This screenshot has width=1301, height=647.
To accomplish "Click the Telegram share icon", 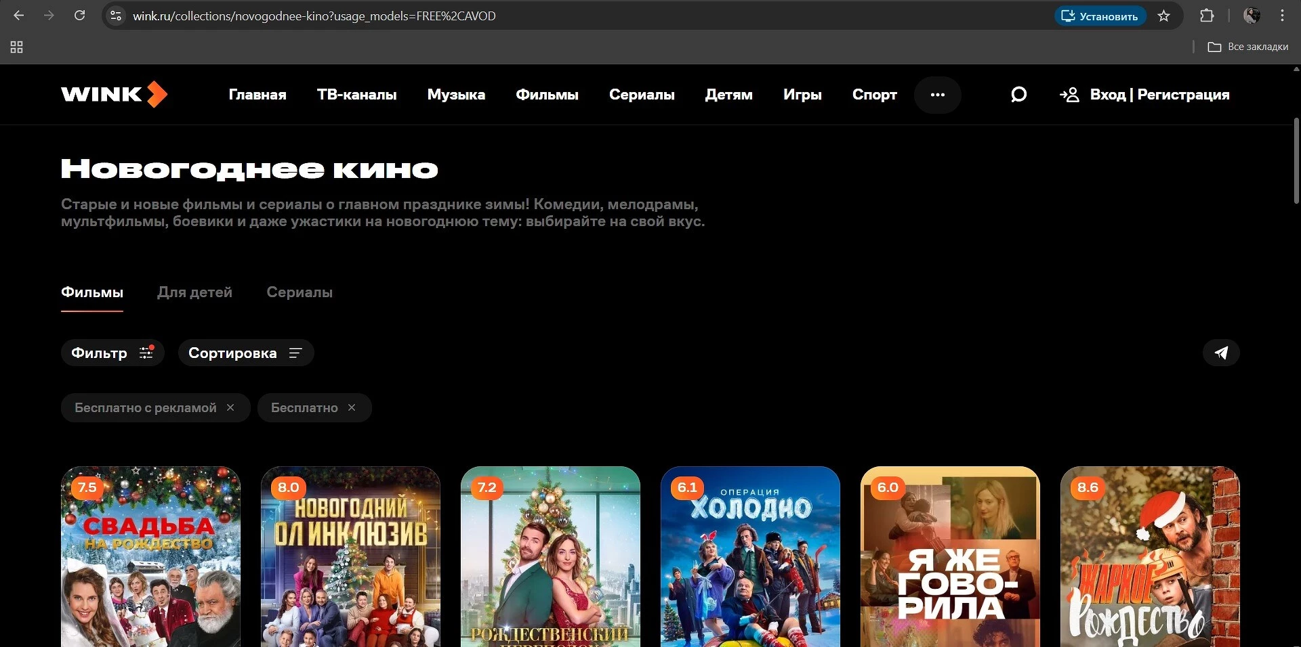I will (1221, 353).
